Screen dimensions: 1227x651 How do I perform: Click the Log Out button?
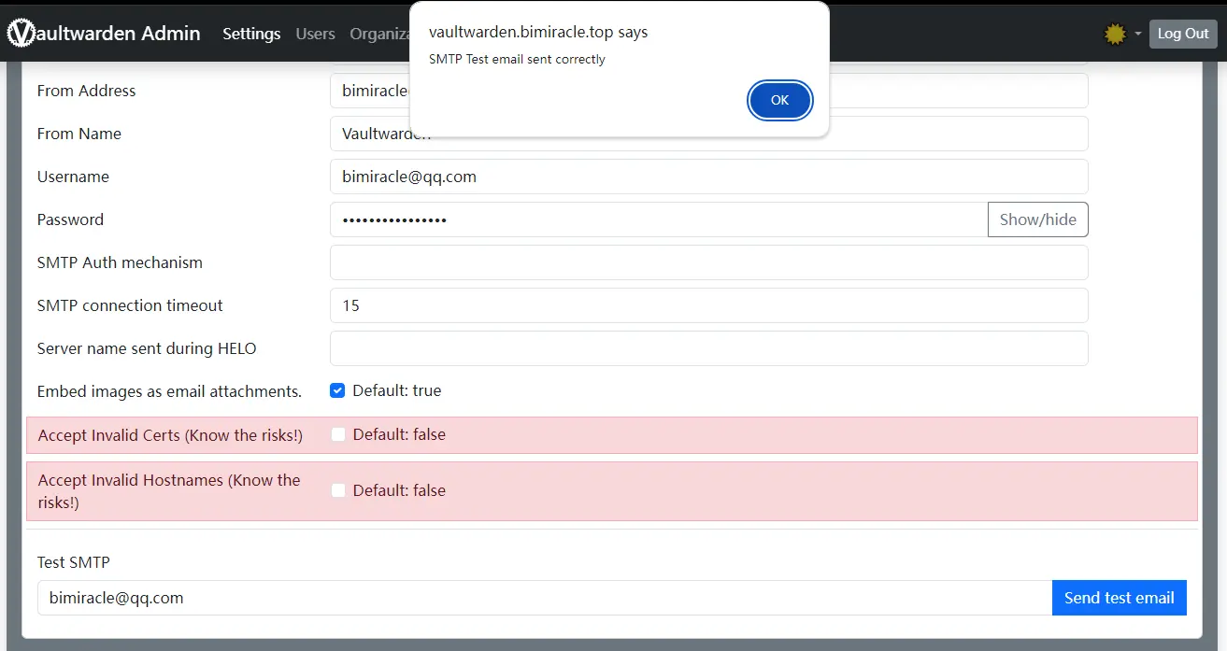[1183, 34]
